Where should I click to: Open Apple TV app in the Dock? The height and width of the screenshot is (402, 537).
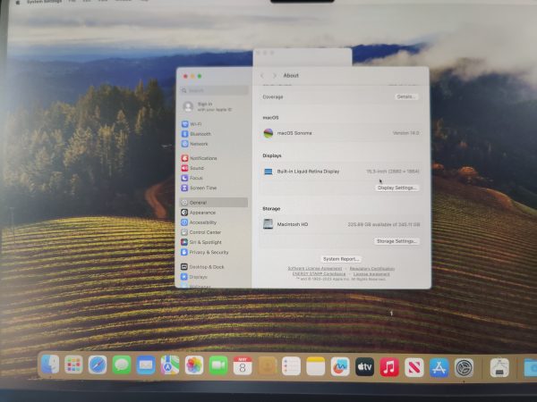click(x=364, y=367)
